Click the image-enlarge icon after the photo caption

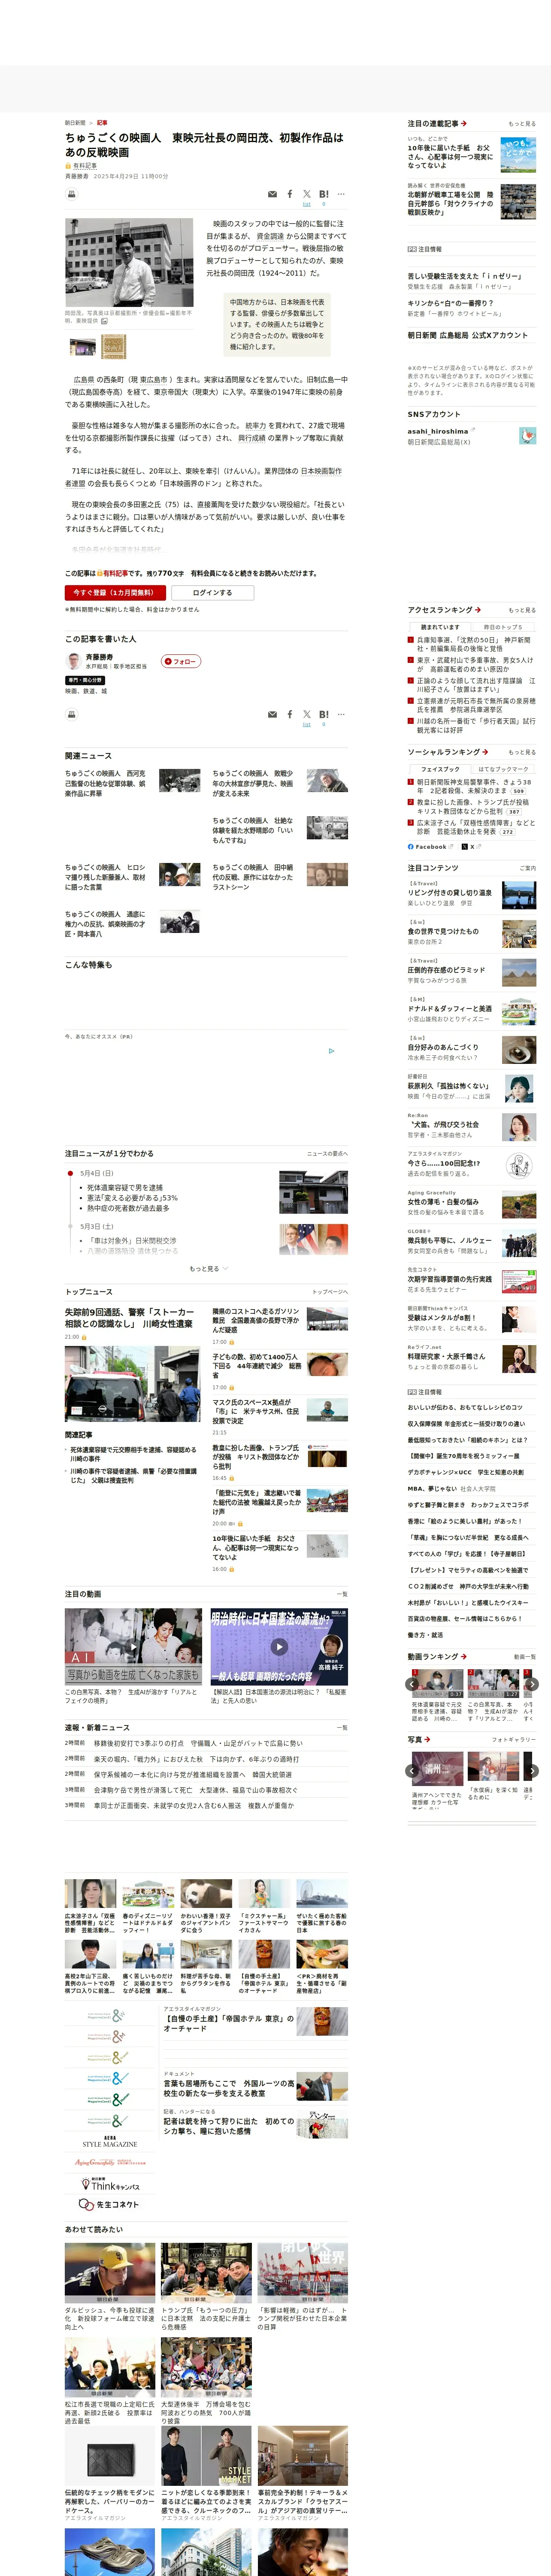(x=104, y=321)
